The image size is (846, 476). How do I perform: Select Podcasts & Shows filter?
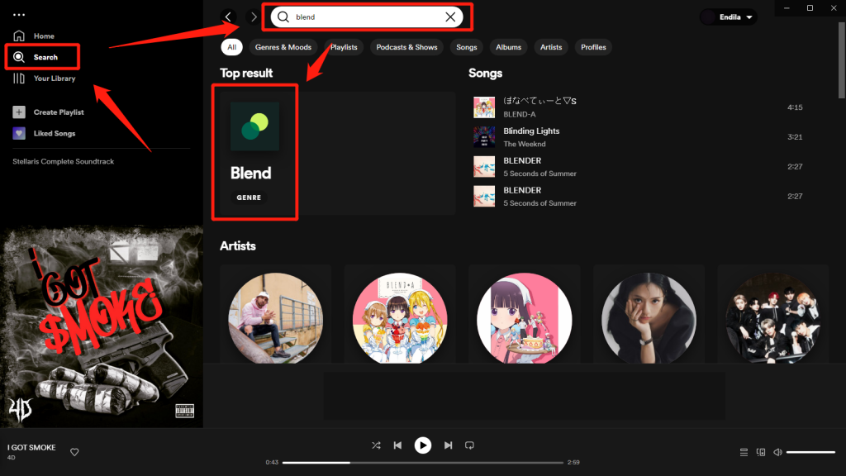click(x=406, y=47)
